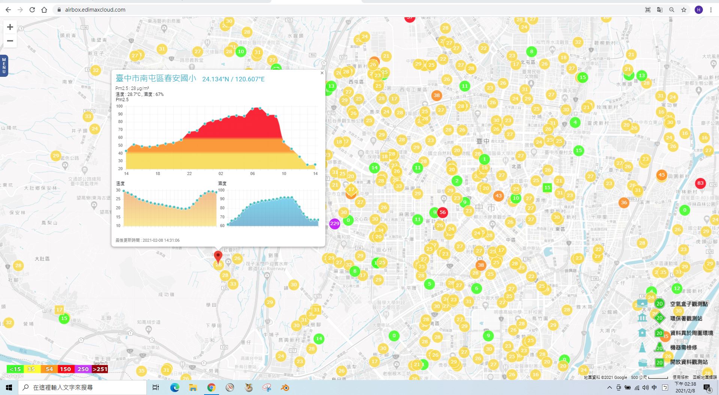
Task: Open the Wi-Fi network tray icon
Action: pyautogui.click(x=637, y=388)
